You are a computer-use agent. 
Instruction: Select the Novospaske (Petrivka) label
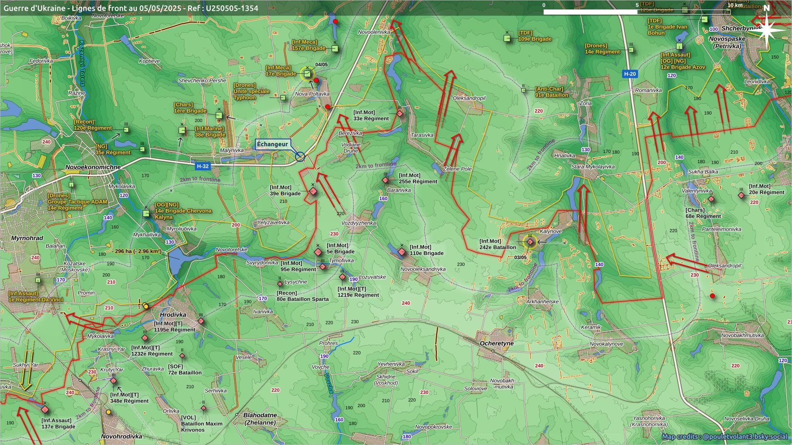tap(727, 42)
